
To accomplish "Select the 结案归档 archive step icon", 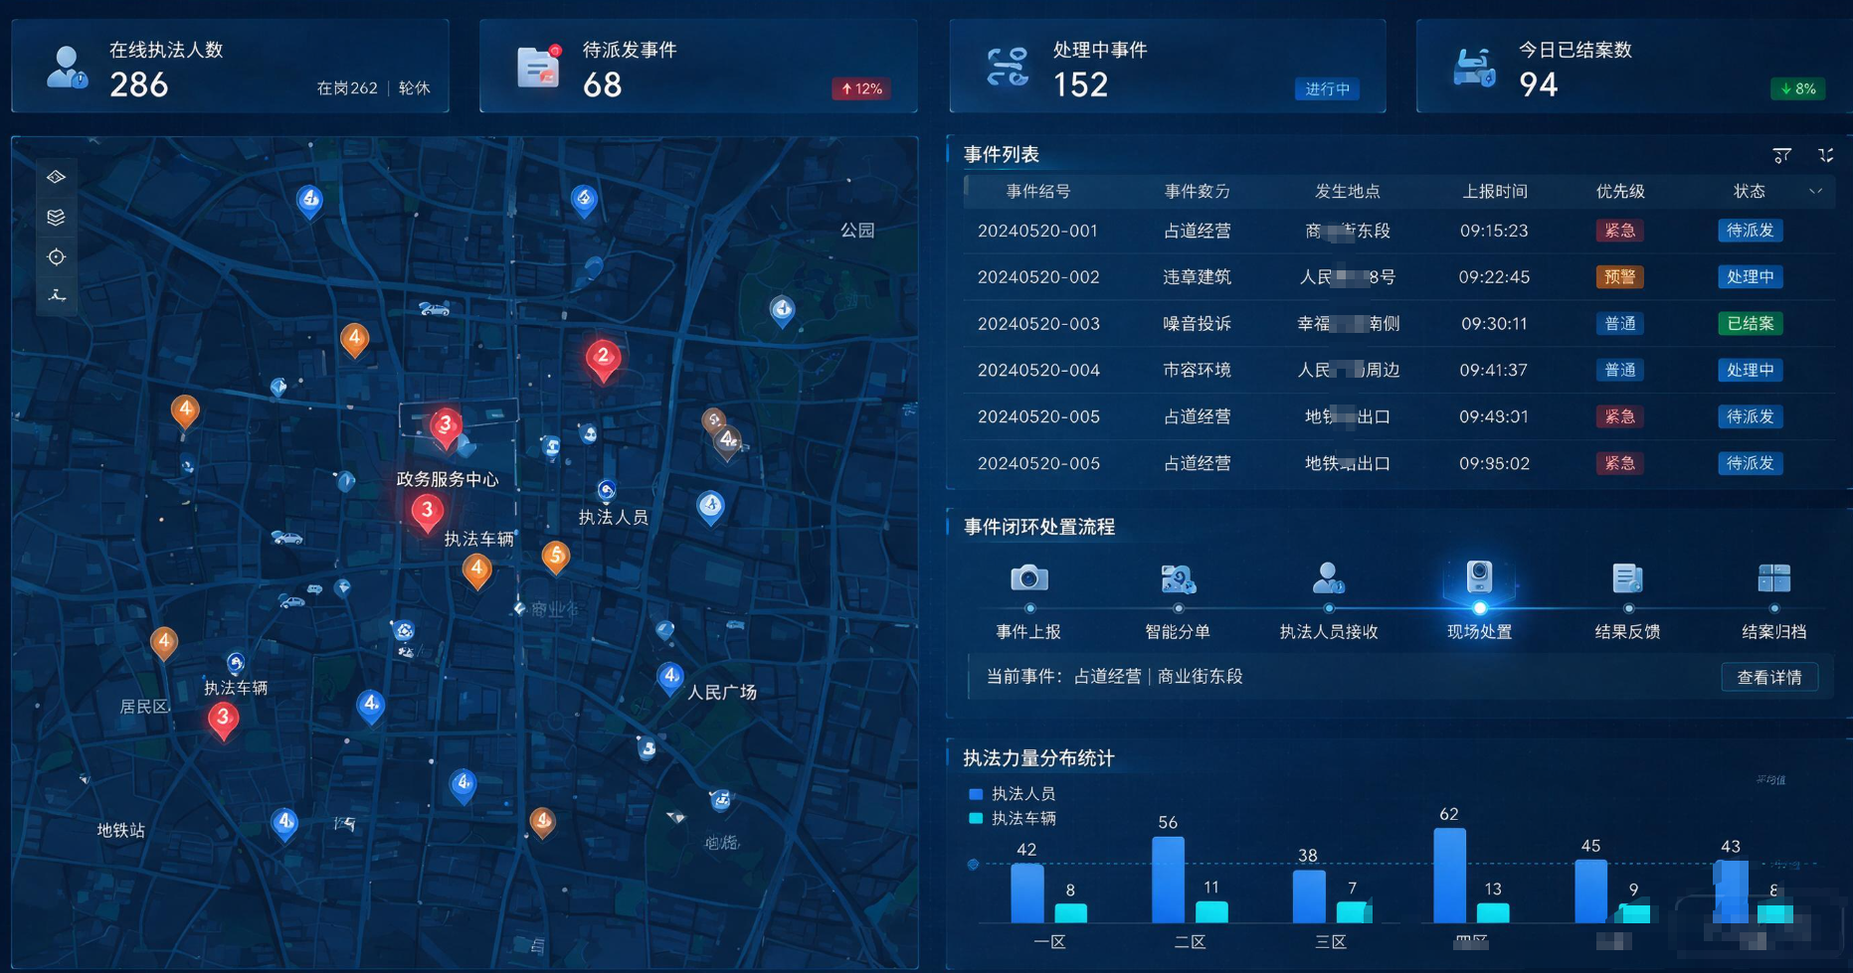I will (x=1774, y=577).
